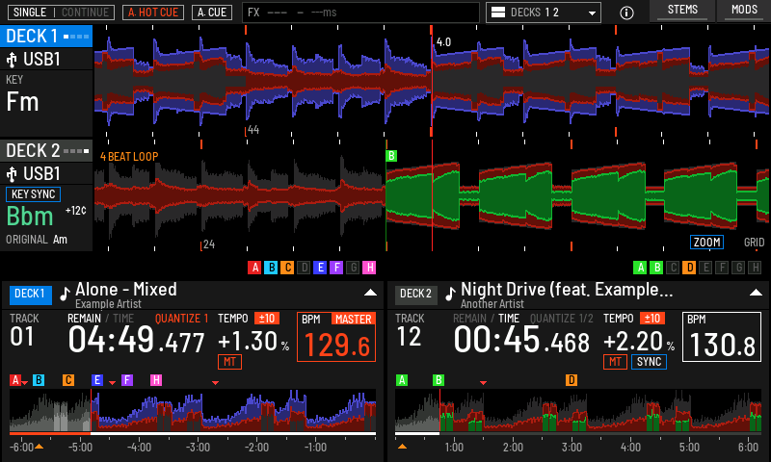
Task: Click hot cue F marker above Deck 1 overview
Action: tap(127, 380)
